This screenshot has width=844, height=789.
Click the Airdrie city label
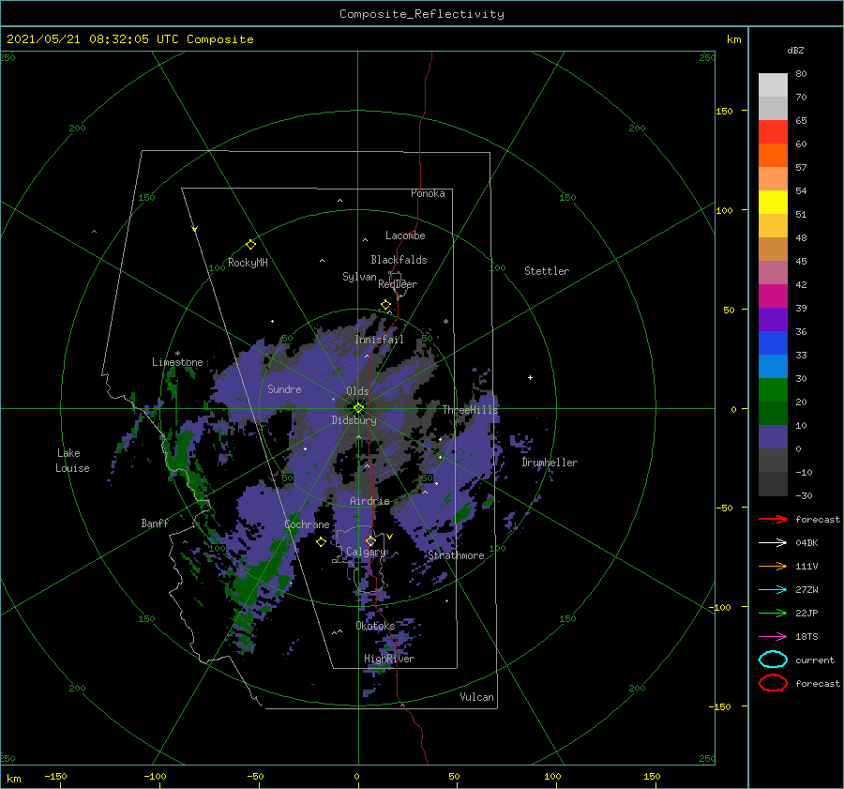(x=369, y=501)
